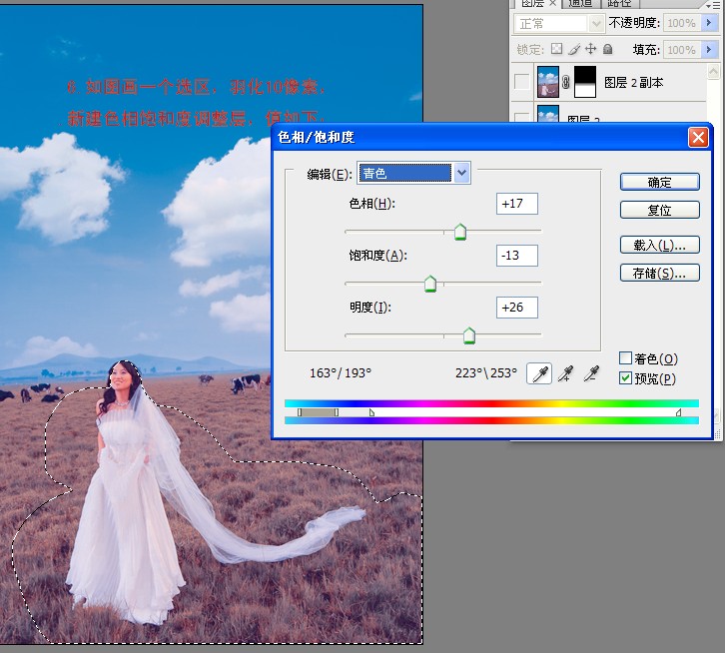
Task: Click the 163°/193° range text
Action: pos(341,373)
